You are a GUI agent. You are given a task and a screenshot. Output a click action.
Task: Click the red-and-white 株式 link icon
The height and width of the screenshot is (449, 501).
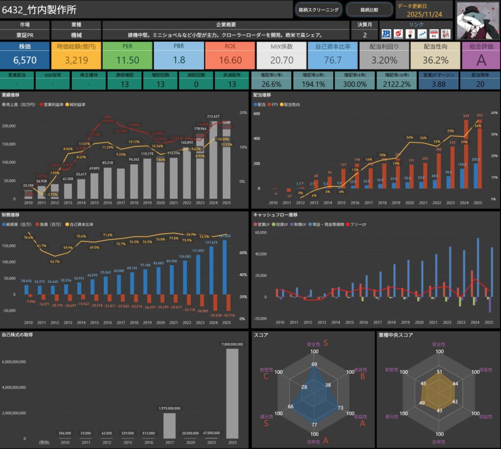coord(433,34)
